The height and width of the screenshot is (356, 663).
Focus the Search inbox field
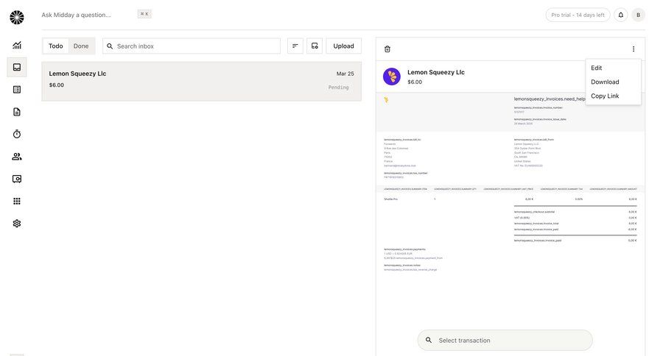[x=192, y=46]
